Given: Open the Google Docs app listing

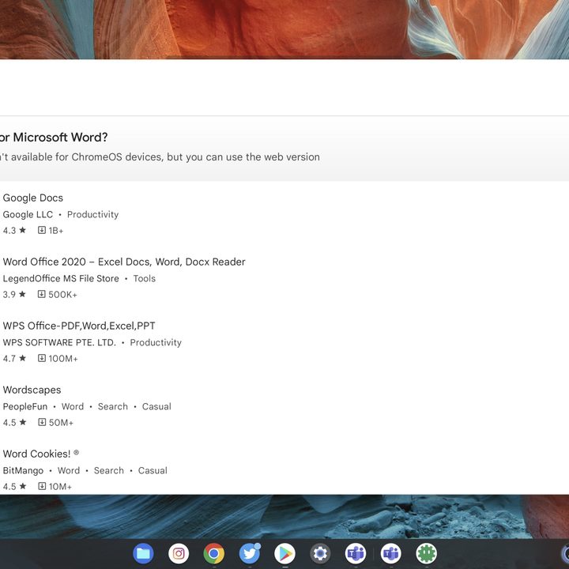Looking at the screenshot, I should click(x=33, y=198).
